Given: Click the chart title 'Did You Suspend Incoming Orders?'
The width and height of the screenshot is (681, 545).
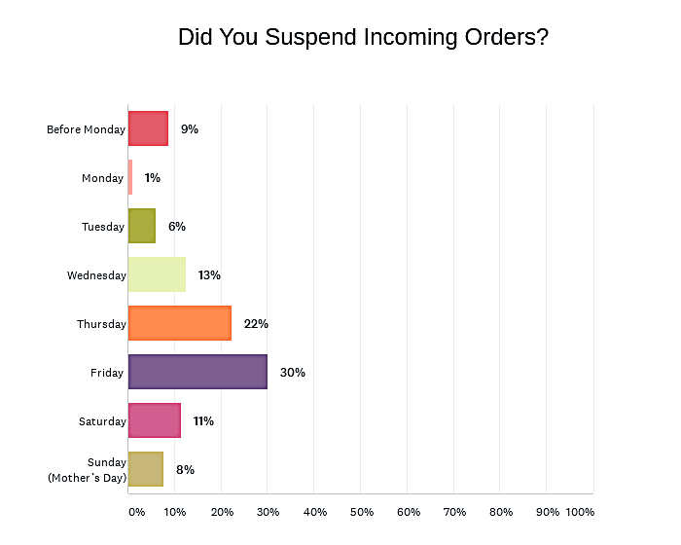Looking at the screenshot, I should 364,38.
